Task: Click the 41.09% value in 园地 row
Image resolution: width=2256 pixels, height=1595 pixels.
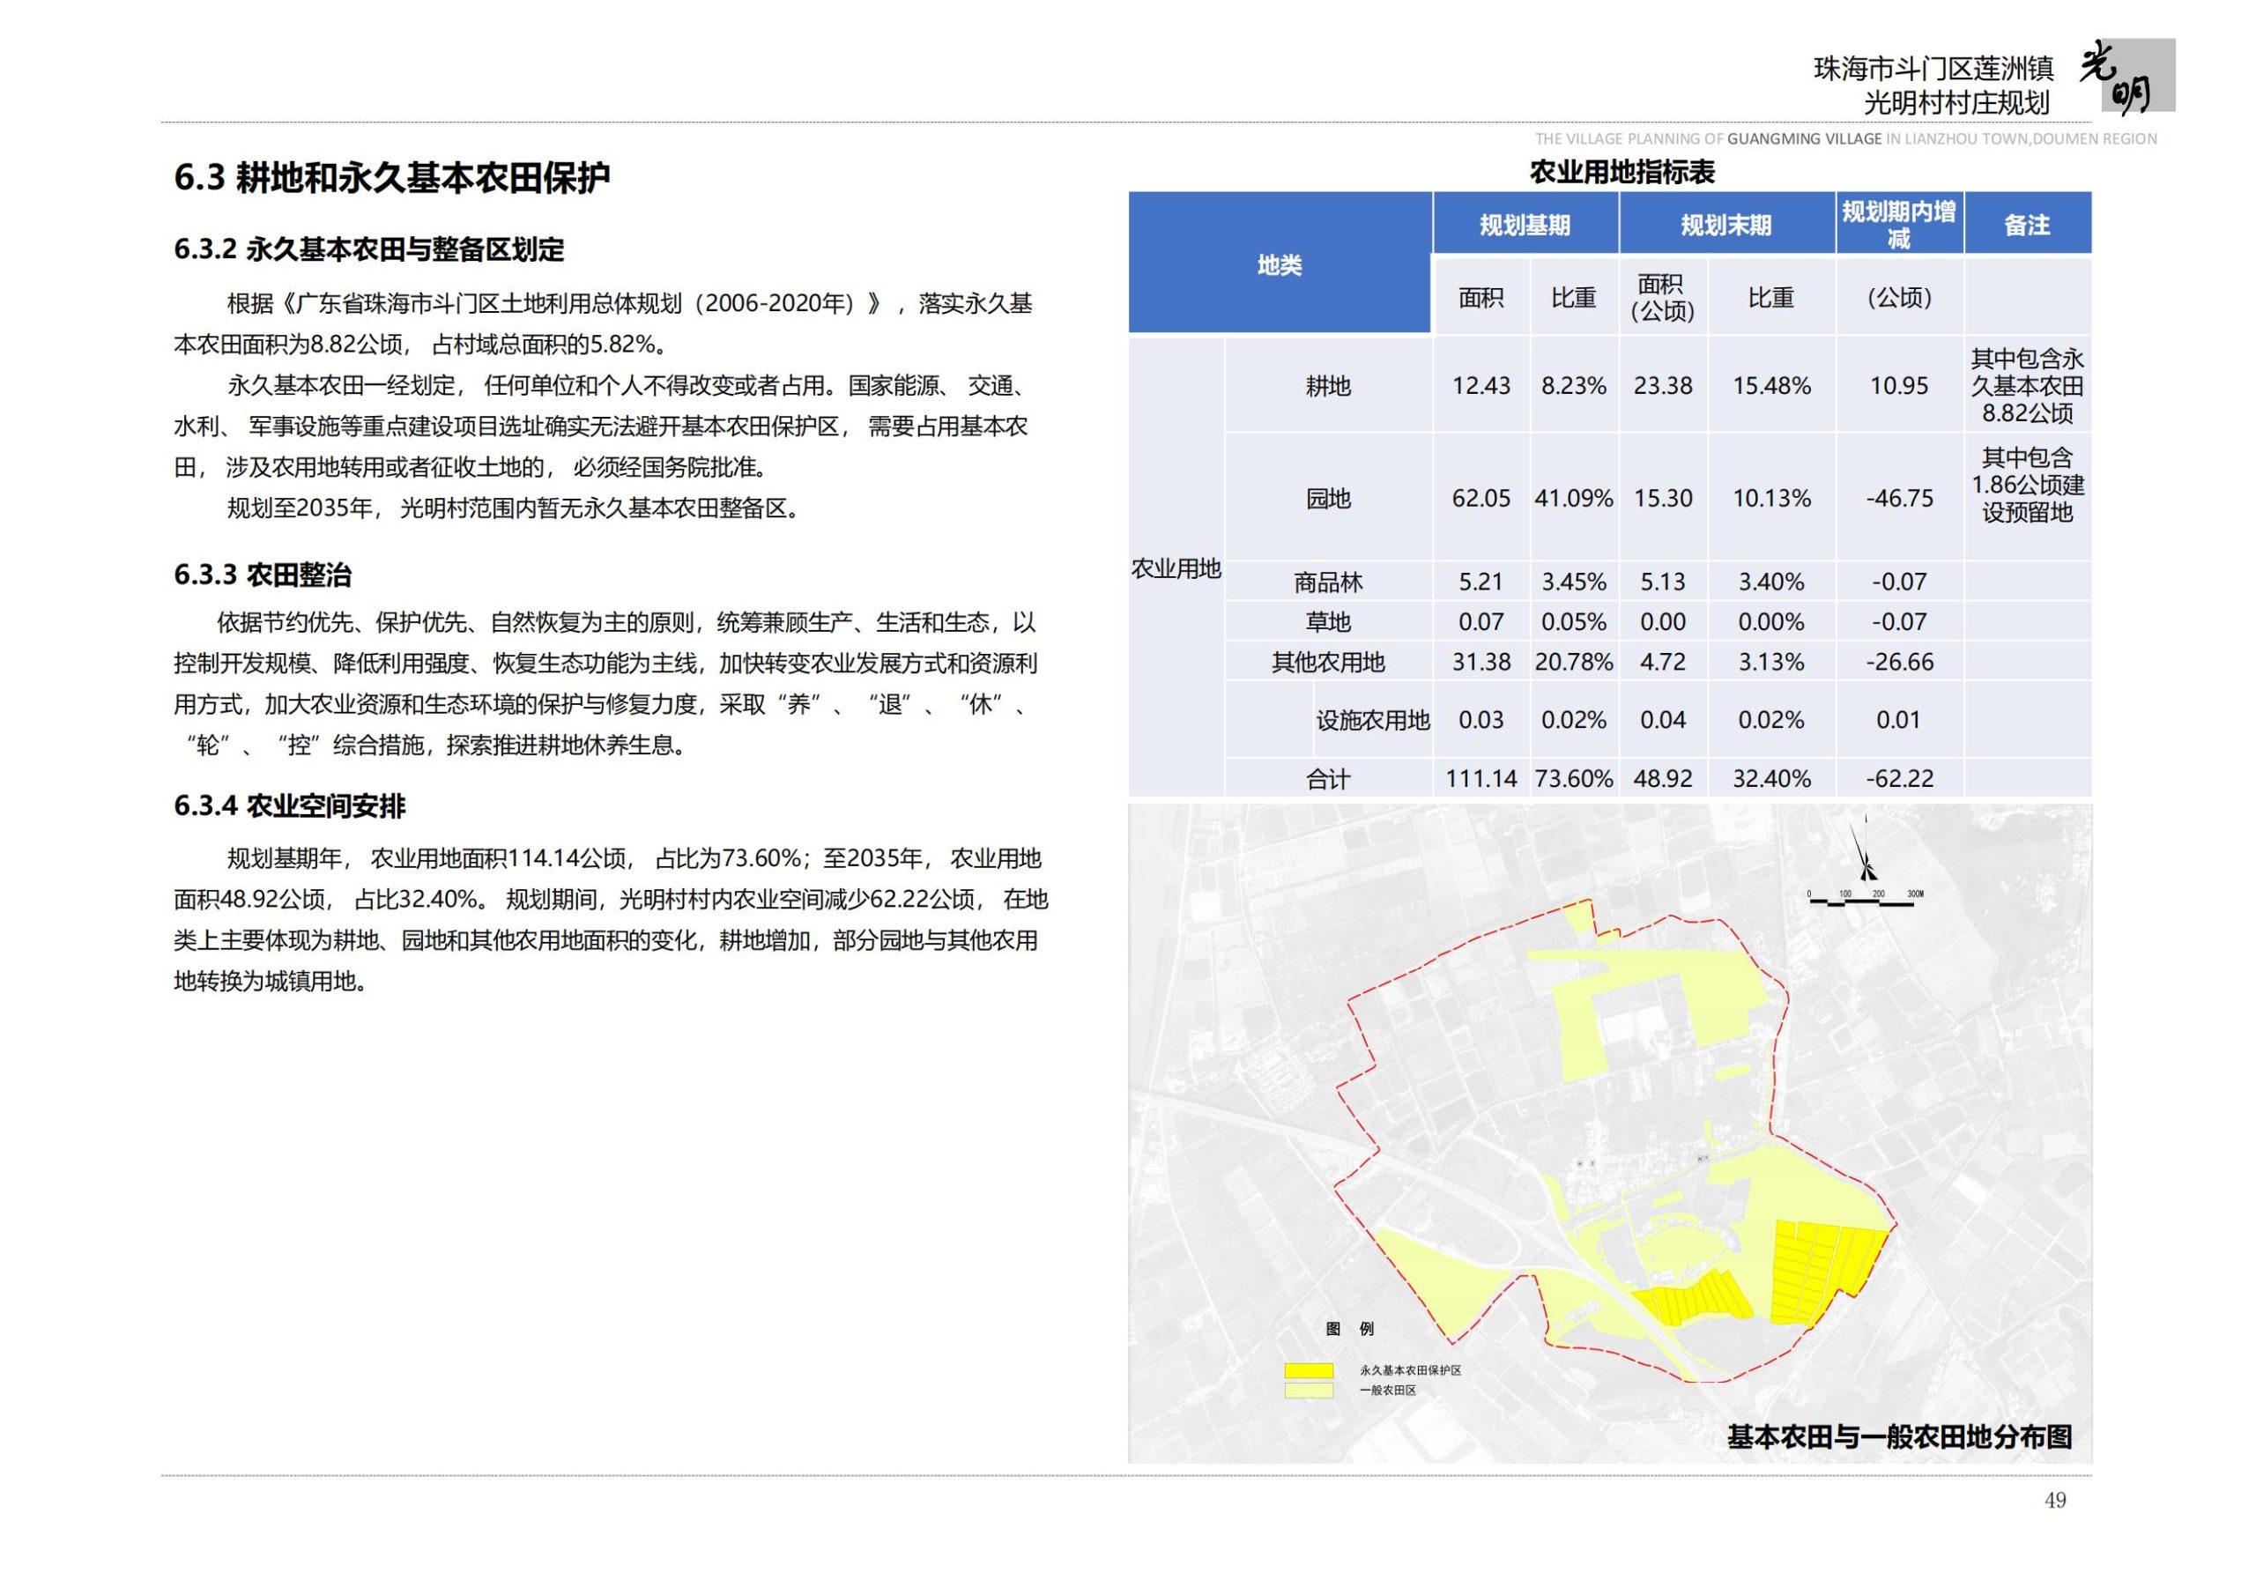Action: pyautogui.click(x=1573, y=500)
